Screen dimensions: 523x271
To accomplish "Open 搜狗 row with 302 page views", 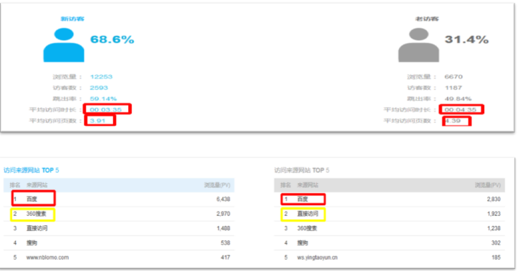I will [389, 243].
